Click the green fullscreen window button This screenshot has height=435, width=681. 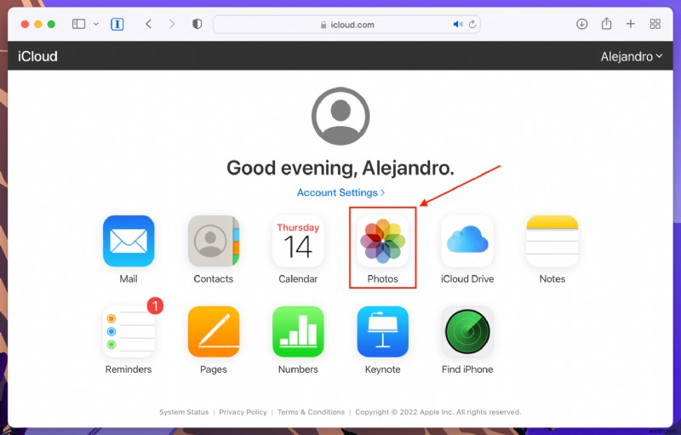[51, 25]
